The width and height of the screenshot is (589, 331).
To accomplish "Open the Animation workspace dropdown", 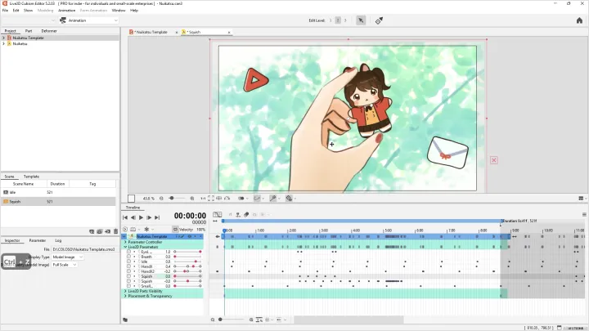I will click(x=88, y=20).
